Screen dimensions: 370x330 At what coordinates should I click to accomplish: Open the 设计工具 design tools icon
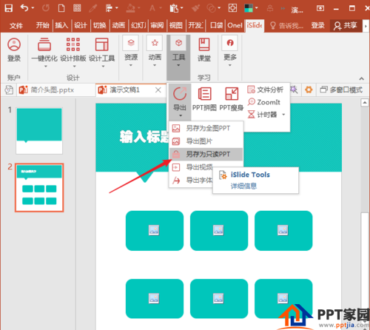click(x=102, y=44)
